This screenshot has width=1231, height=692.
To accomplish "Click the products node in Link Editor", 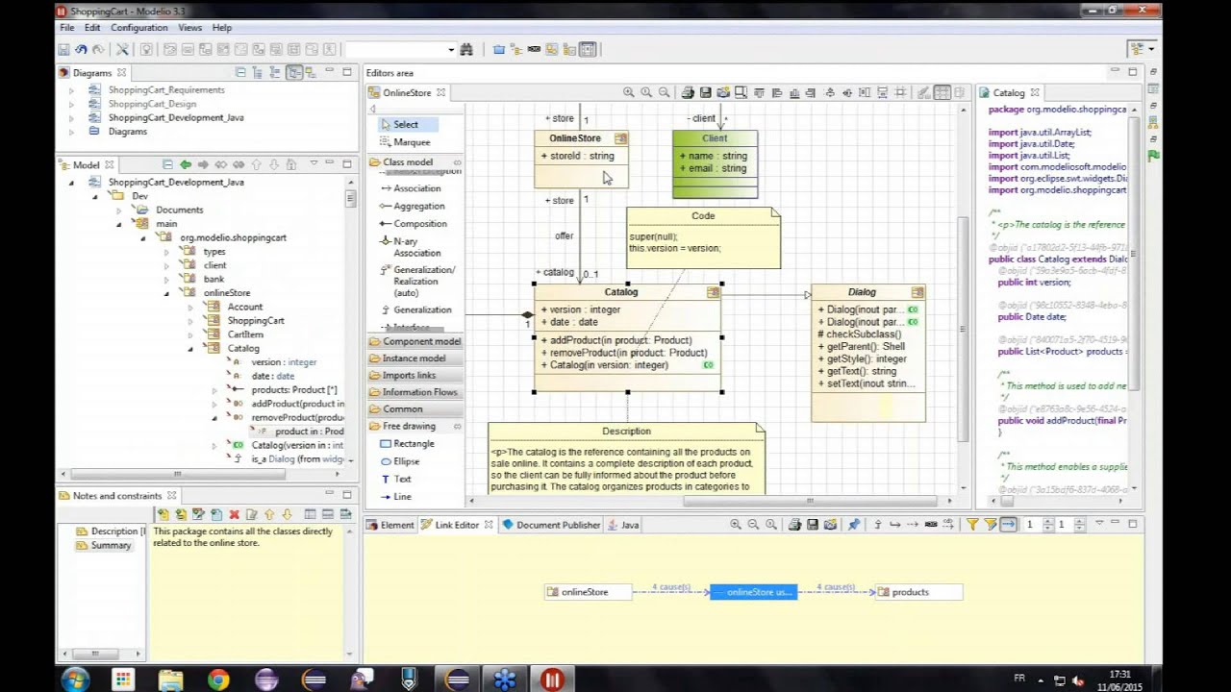I will pyautogui.click(x=918, y=592).
